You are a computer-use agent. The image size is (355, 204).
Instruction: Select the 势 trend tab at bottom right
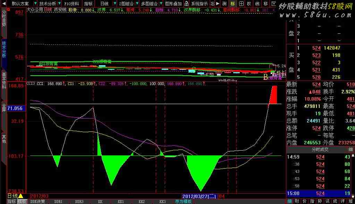pos(320,201)
